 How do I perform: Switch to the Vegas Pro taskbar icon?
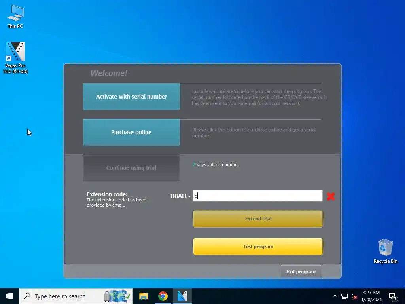[x=182, y=296]
